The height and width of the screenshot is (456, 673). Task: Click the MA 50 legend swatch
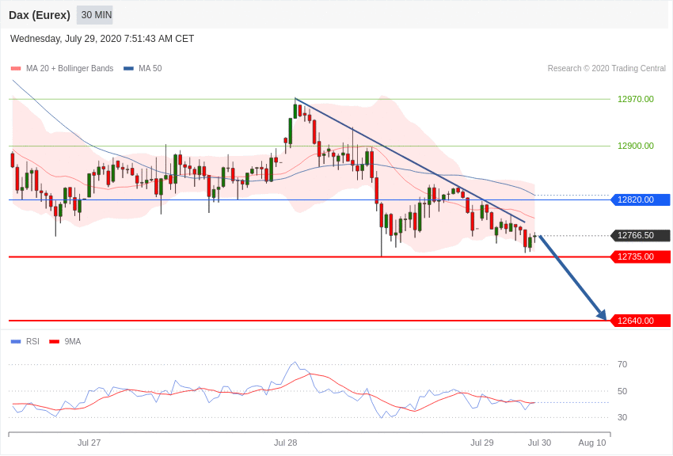[129, 68]
